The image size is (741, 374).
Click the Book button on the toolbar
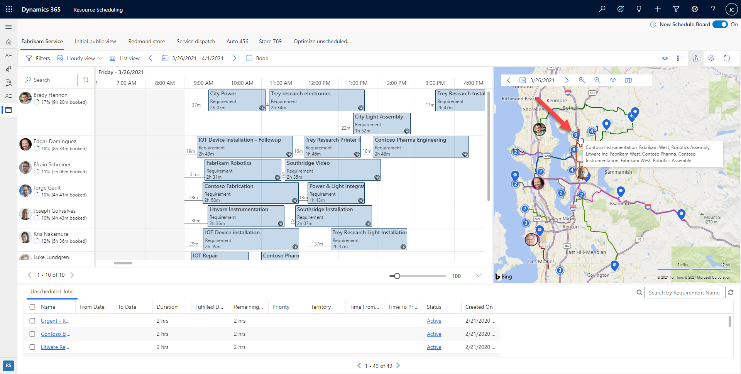(257, 58)
